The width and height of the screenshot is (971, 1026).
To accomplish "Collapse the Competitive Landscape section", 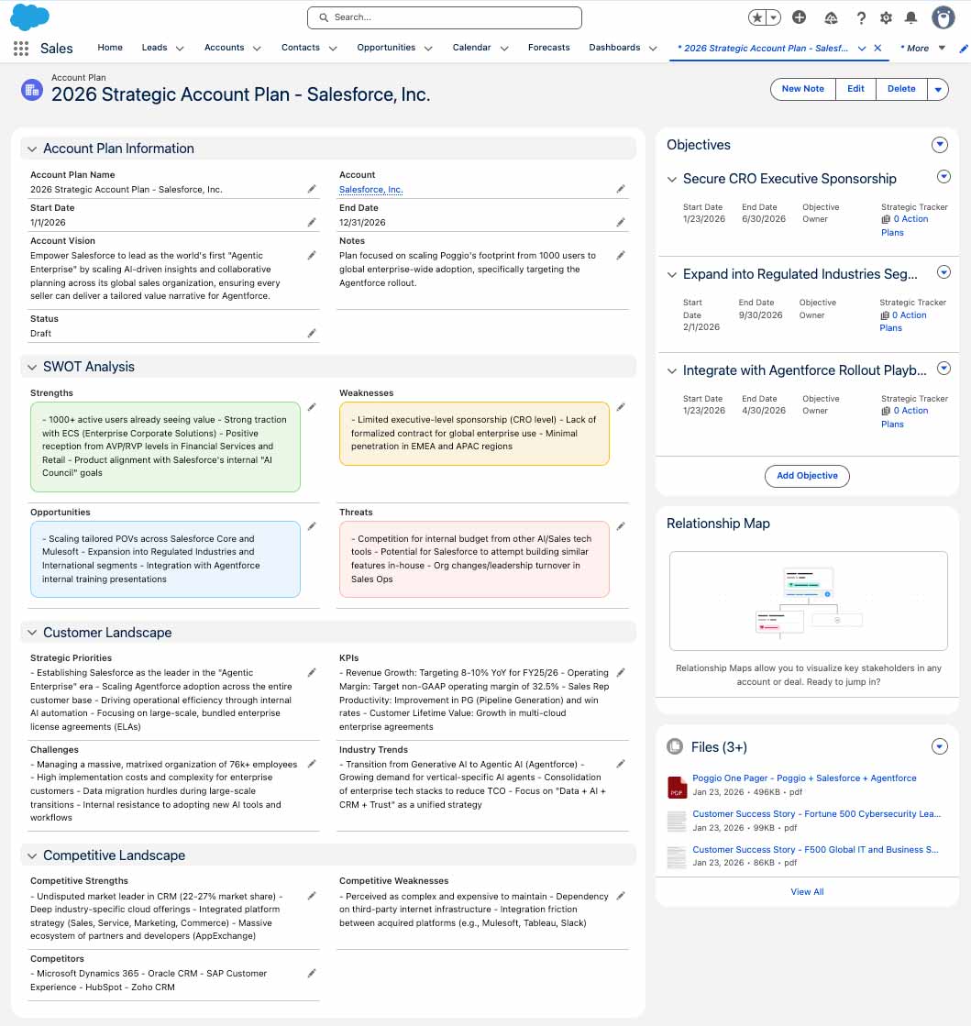I will coord(31,855).
